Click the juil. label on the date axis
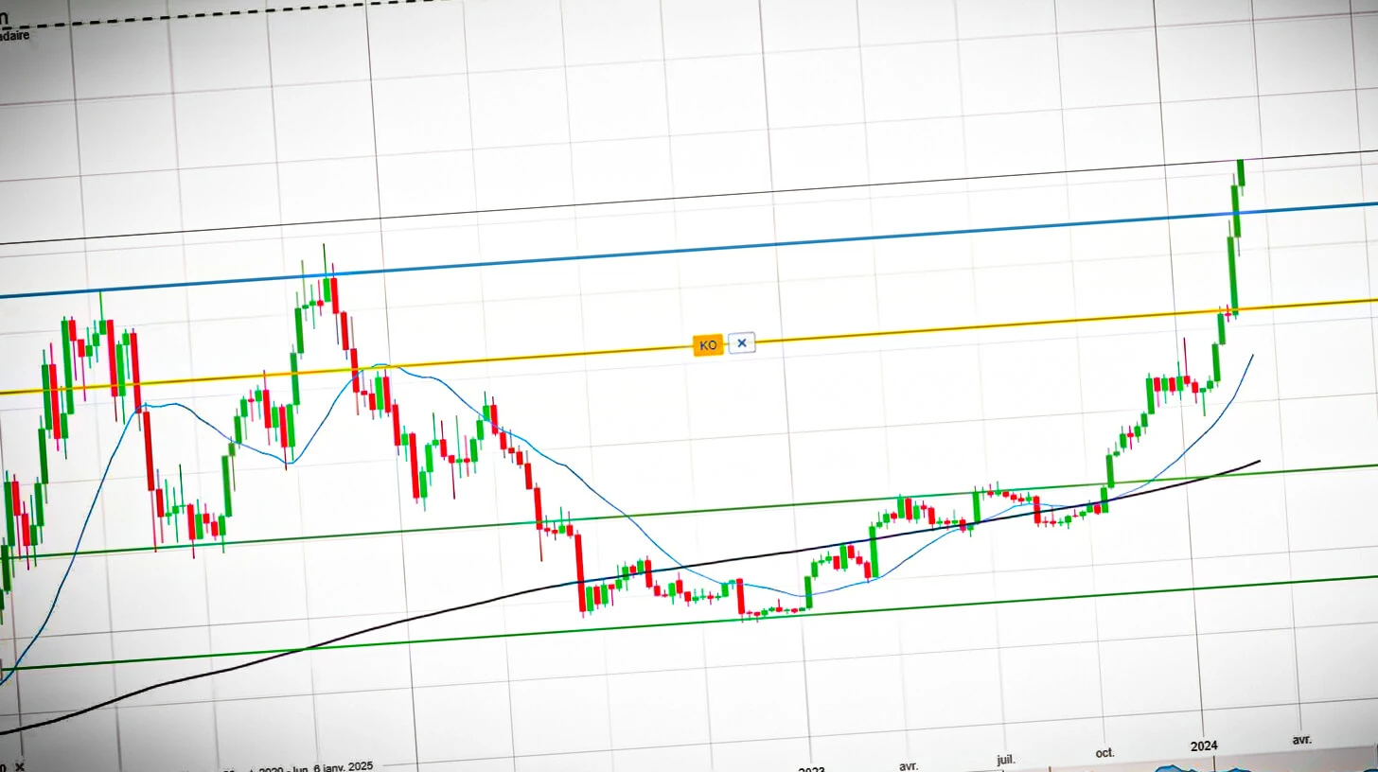Viewport: 1378px width, 772px height. [1006, 759]
